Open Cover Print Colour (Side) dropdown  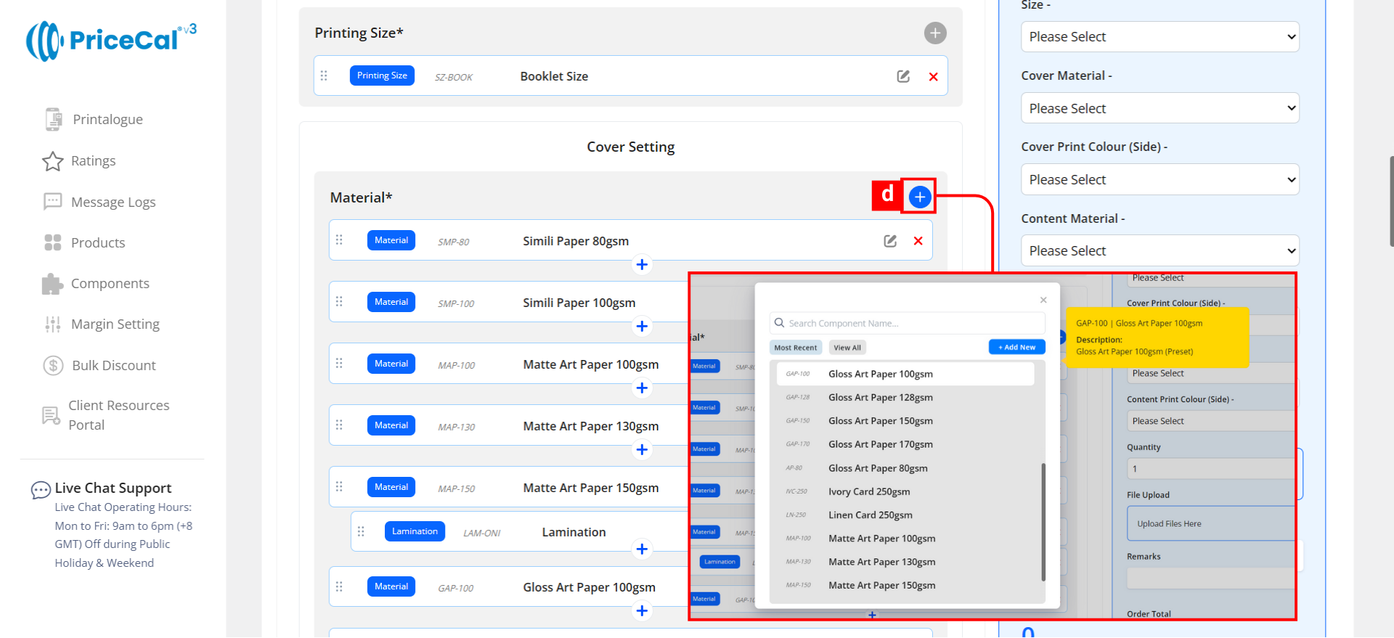click(x=1159, y=179)
